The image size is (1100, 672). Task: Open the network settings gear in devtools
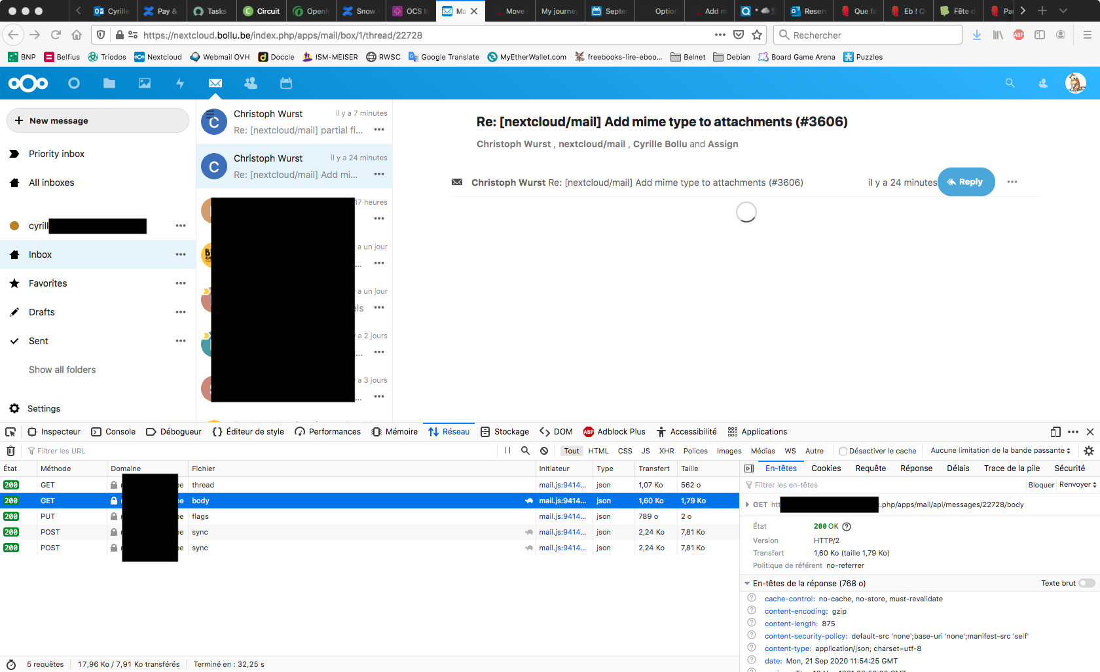[1089, 450]
